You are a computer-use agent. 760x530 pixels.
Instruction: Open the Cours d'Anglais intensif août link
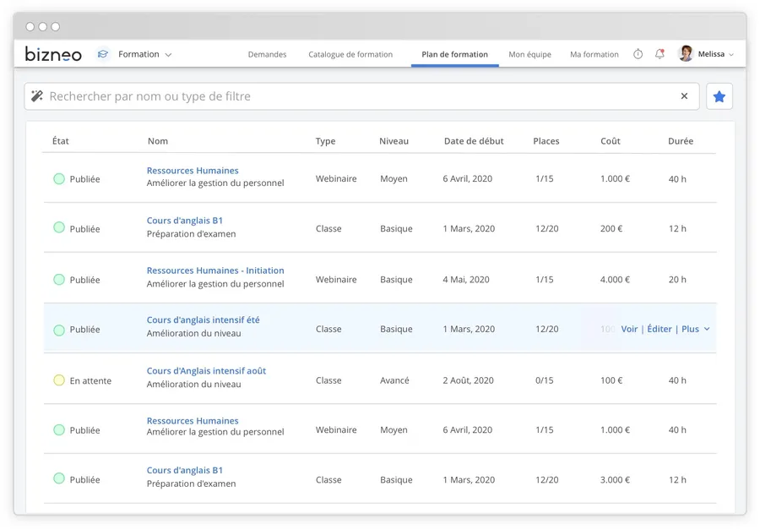pyautogui.click(x=206, y=370)
